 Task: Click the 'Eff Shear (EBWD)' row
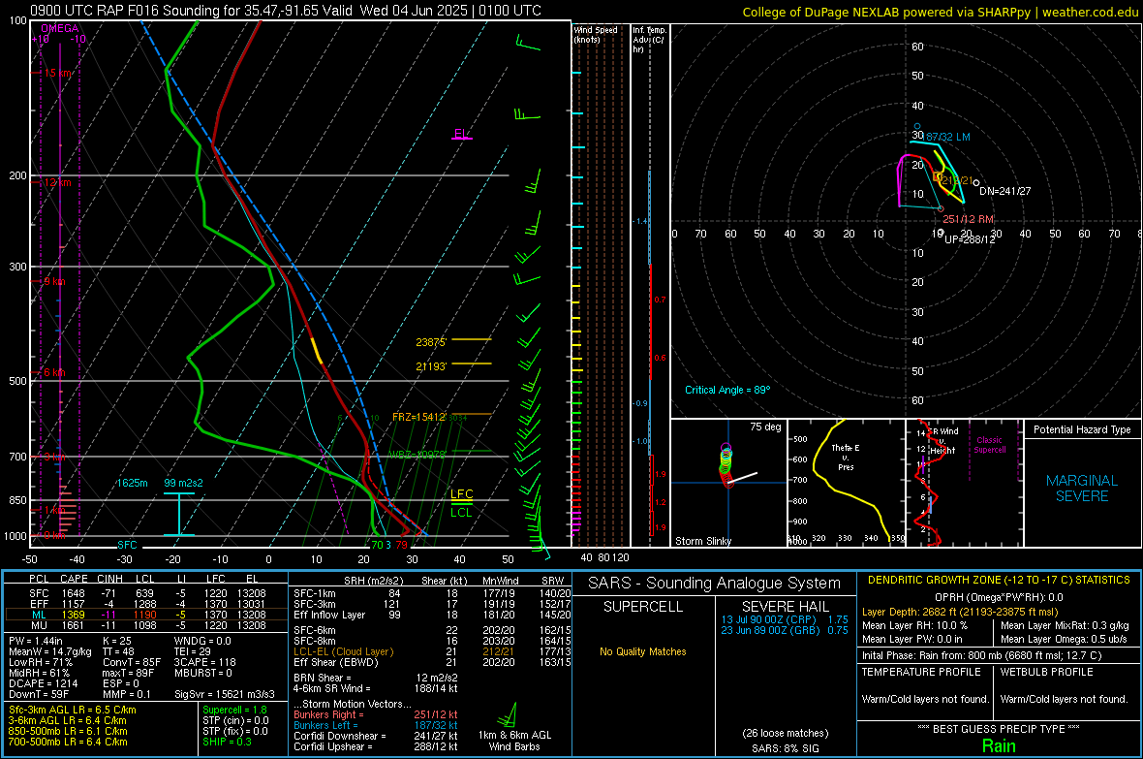(x=432, y=662)
